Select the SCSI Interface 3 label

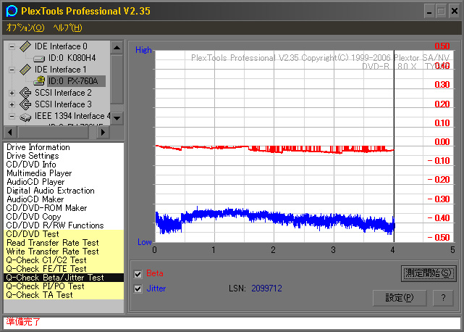tap(63, 104)
